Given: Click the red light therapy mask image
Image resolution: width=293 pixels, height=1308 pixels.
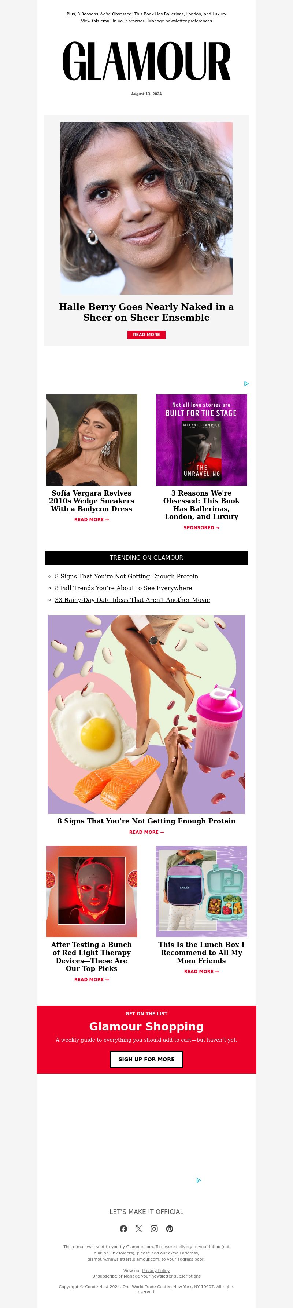Looking at the screenshot, I should pos(92,891).
